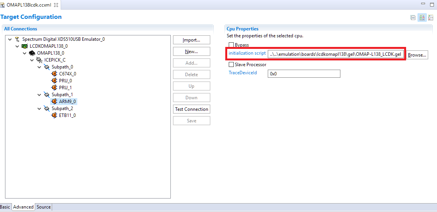This screenshot has height=212, width=437.
Task: Select PRU_0 in the connections tree
Action: pyautogui.click(x=65, y=81)
